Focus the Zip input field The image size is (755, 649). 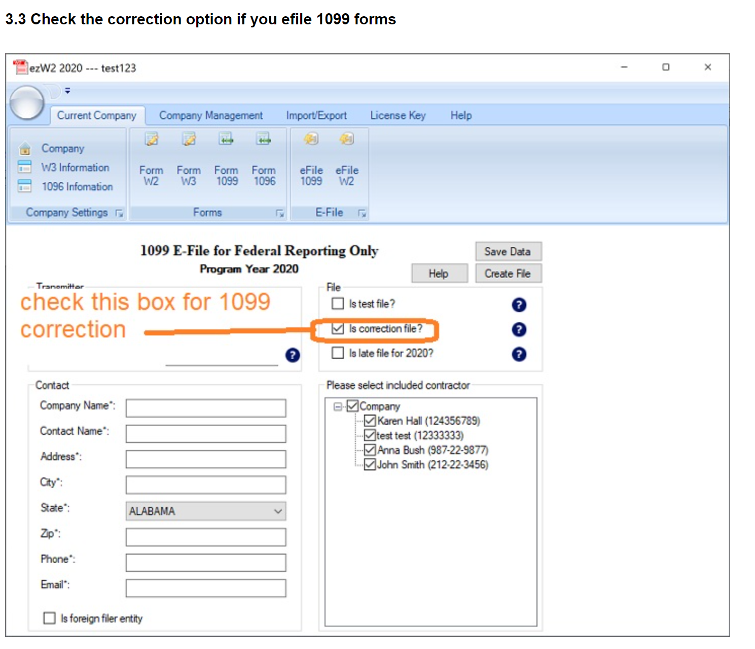[206, 537]
